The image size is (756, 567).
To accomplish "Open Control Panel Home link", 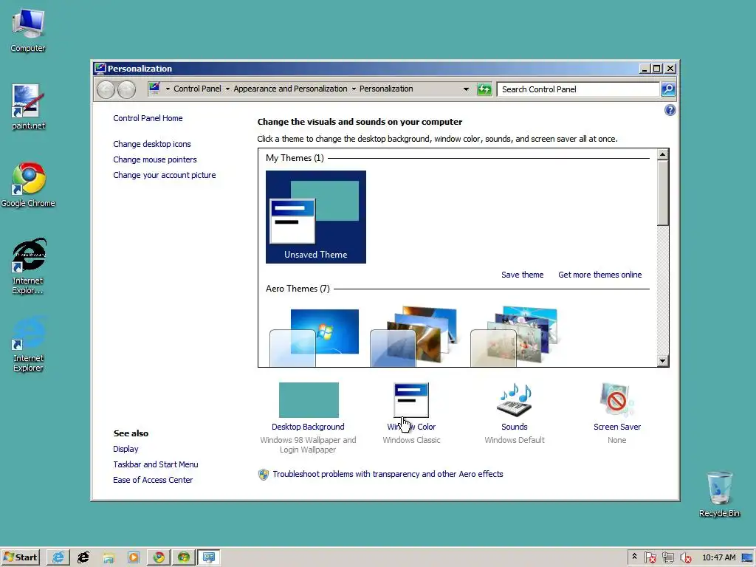I will point(148,118).
